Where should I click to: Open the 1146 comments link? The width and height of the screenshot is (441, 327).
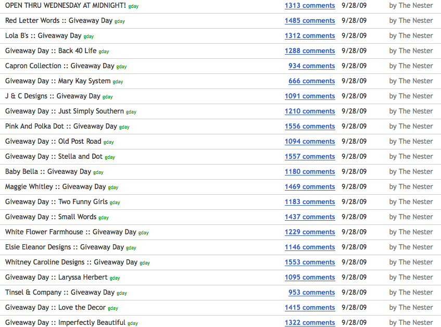click(x=310, y=247)
